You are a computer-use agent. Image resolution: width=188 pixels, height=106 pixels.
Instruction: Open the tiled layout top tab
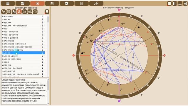pyautogui.click(x=23, y=3)
